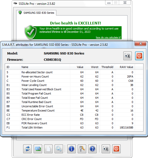The height and width of the screenshot is (158, 148).
Task: Click the refresh arrows icon in bottom toolbar
Action: point(27,149)
